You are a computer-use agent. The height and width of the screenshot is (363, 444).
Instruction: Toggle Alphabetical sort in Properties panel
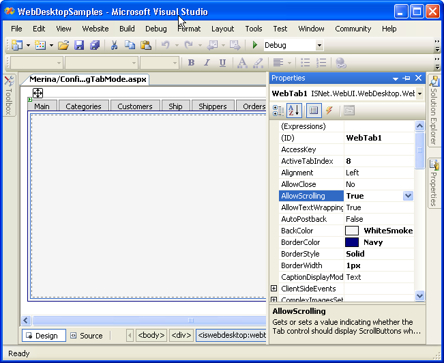pyautogui.click(x=294, y=111)
